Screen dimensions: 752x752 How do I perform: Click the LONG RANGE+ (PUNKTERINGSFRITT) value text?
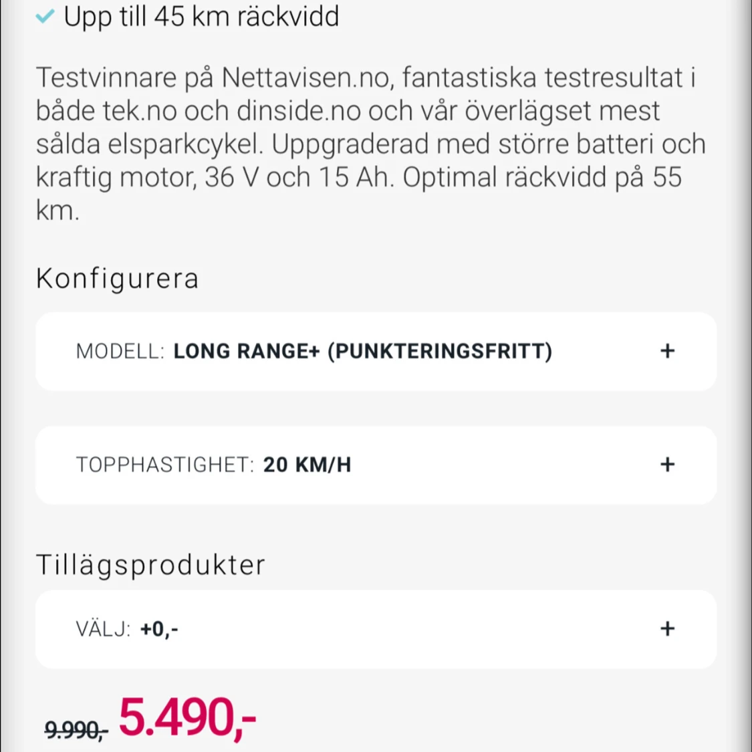coord(362,352)
